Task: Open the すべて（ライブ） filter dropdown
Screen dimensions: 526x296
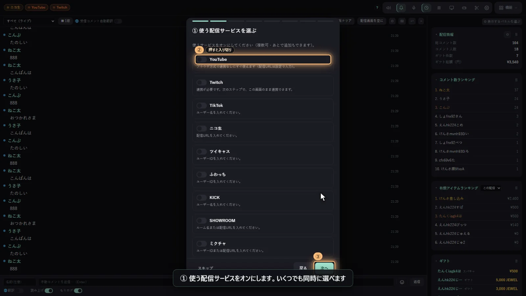Action: tap(30, 21)
